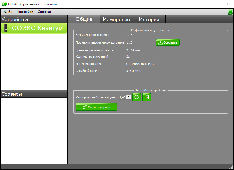The width and height of the screenshot is (234, 170).
Task: Click the Количество включений label
Action: click(x=92, y=56)
